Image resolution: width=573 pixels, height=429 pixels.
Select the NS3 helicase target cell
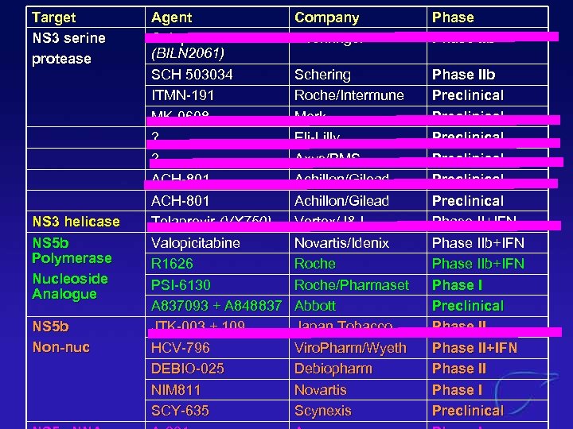[x=76, y=222]
